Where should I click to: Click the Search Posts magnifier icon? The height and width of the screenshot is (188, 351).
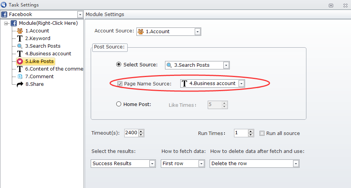(20, 46)
